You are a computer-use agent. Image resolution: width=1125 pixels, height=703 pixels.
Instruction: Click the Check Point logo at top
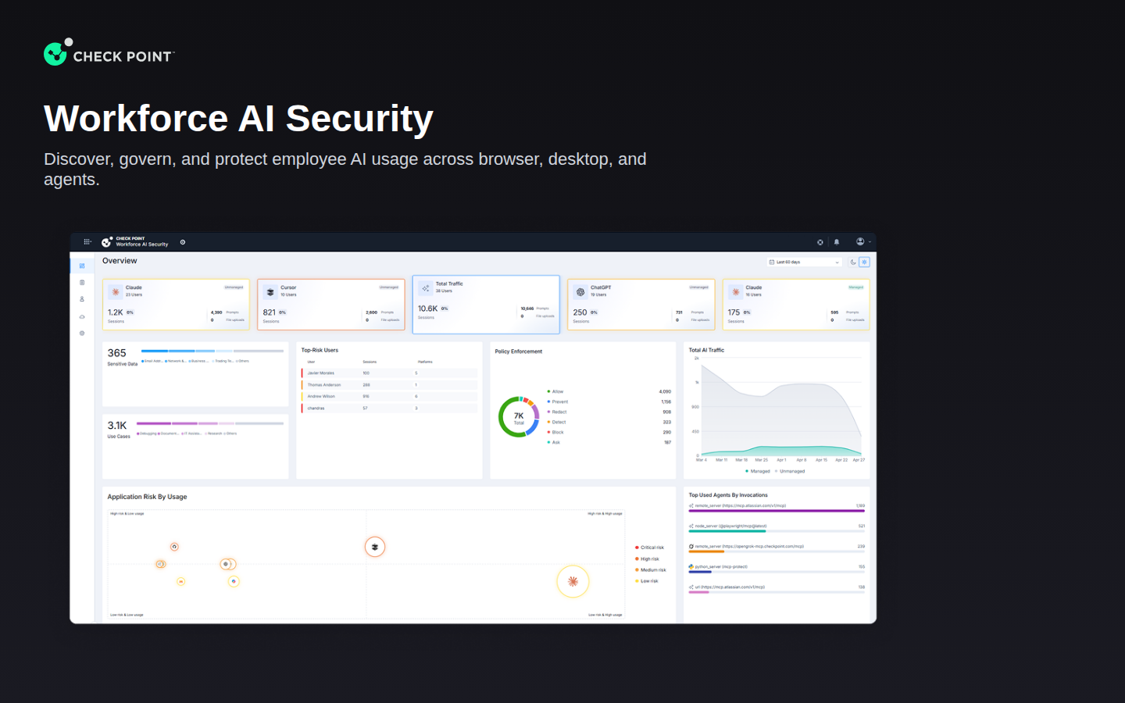109,52
